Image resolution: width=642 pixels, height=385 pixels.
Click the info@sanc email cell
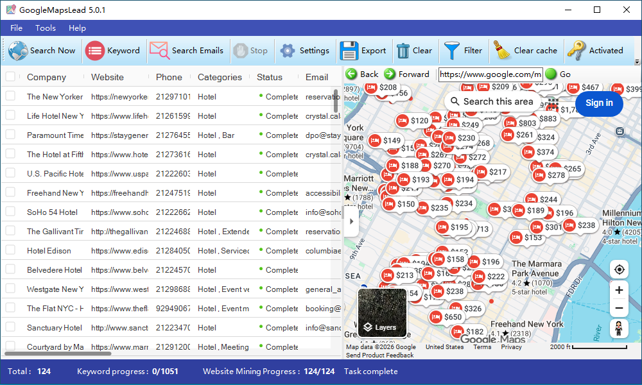323,327
